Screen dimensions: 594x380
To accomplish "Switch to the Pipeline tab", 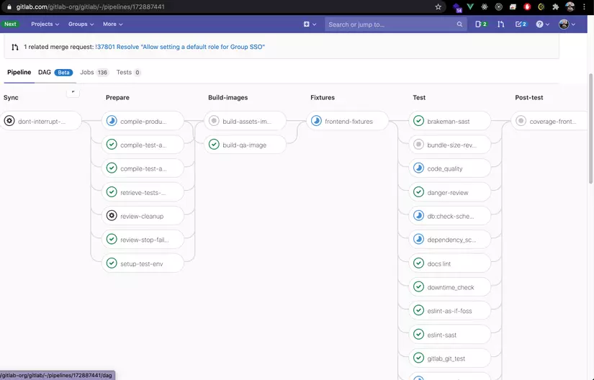I will (19, 72).
